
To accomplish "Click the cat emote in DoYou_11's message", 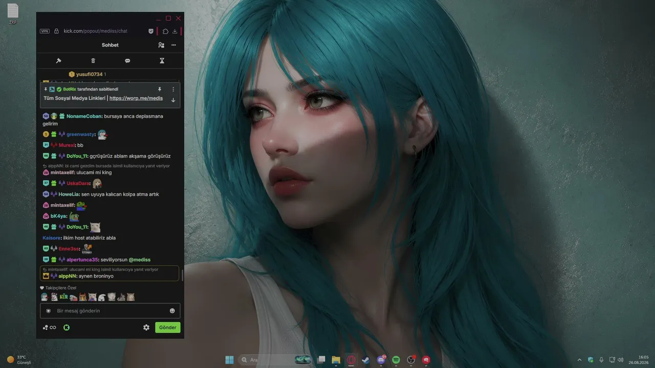I will pyautogui.click(x=95, y=227).
